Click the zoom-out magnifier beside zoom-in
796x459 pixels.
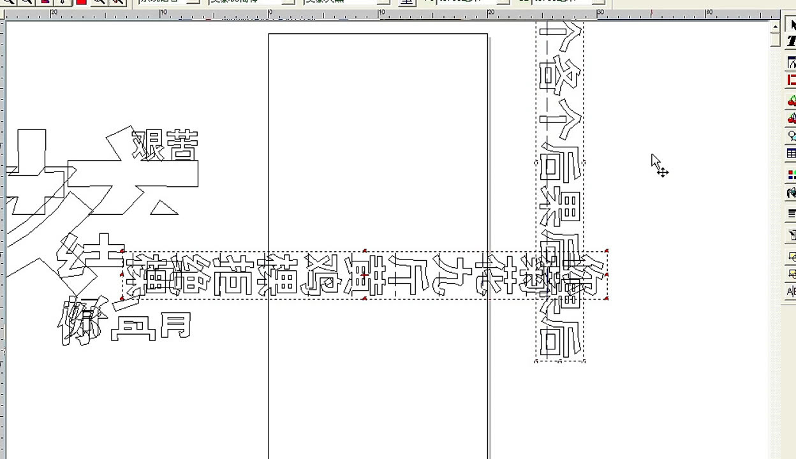coord(26,2)
